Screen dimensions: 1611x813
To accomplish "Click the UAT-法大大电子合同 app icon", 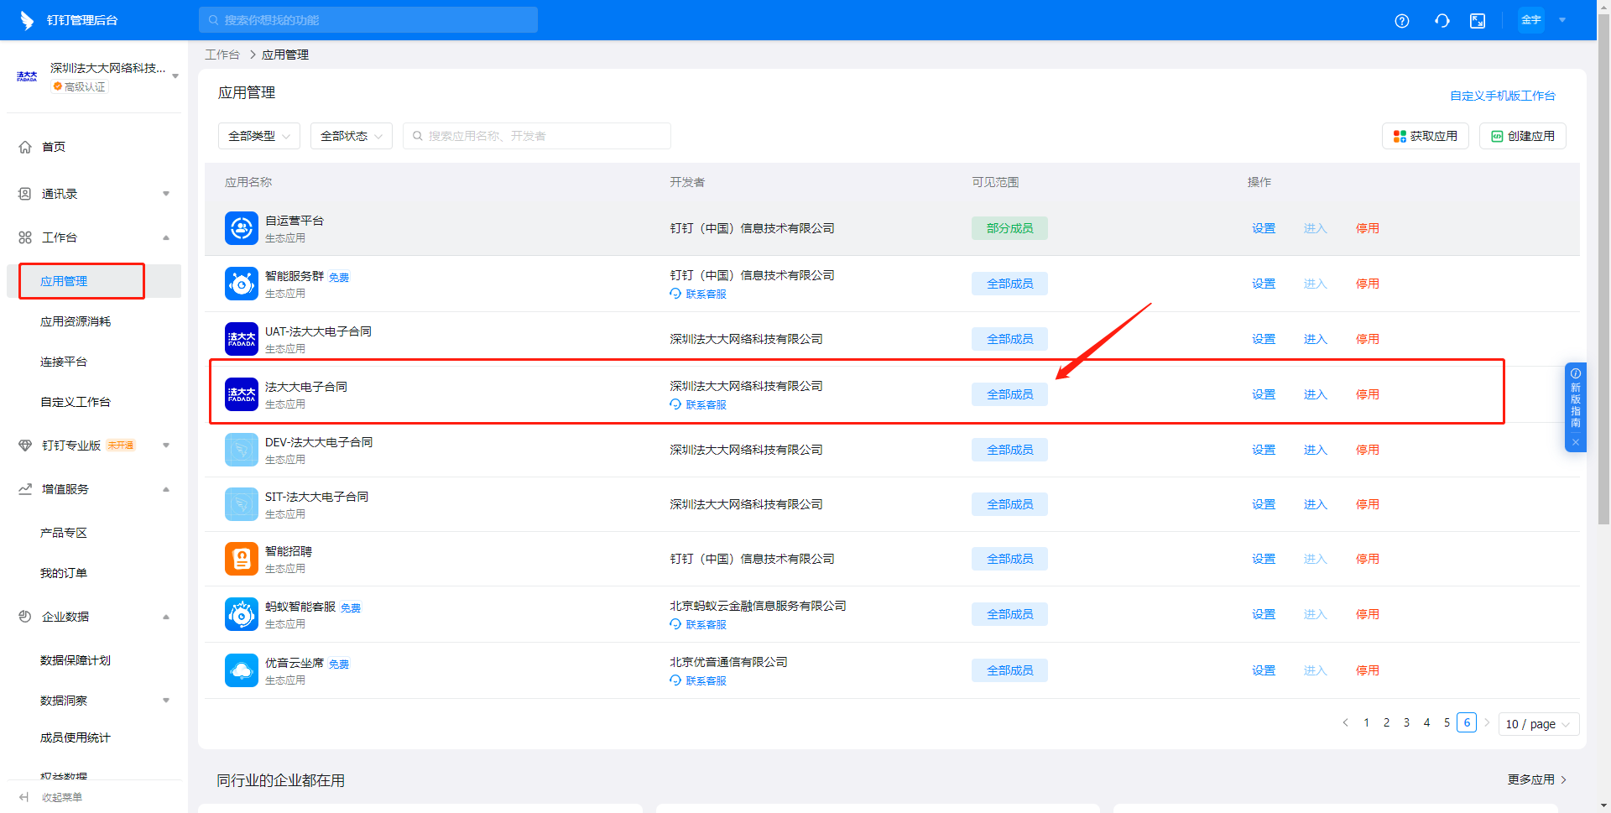I will click(242, 339).
